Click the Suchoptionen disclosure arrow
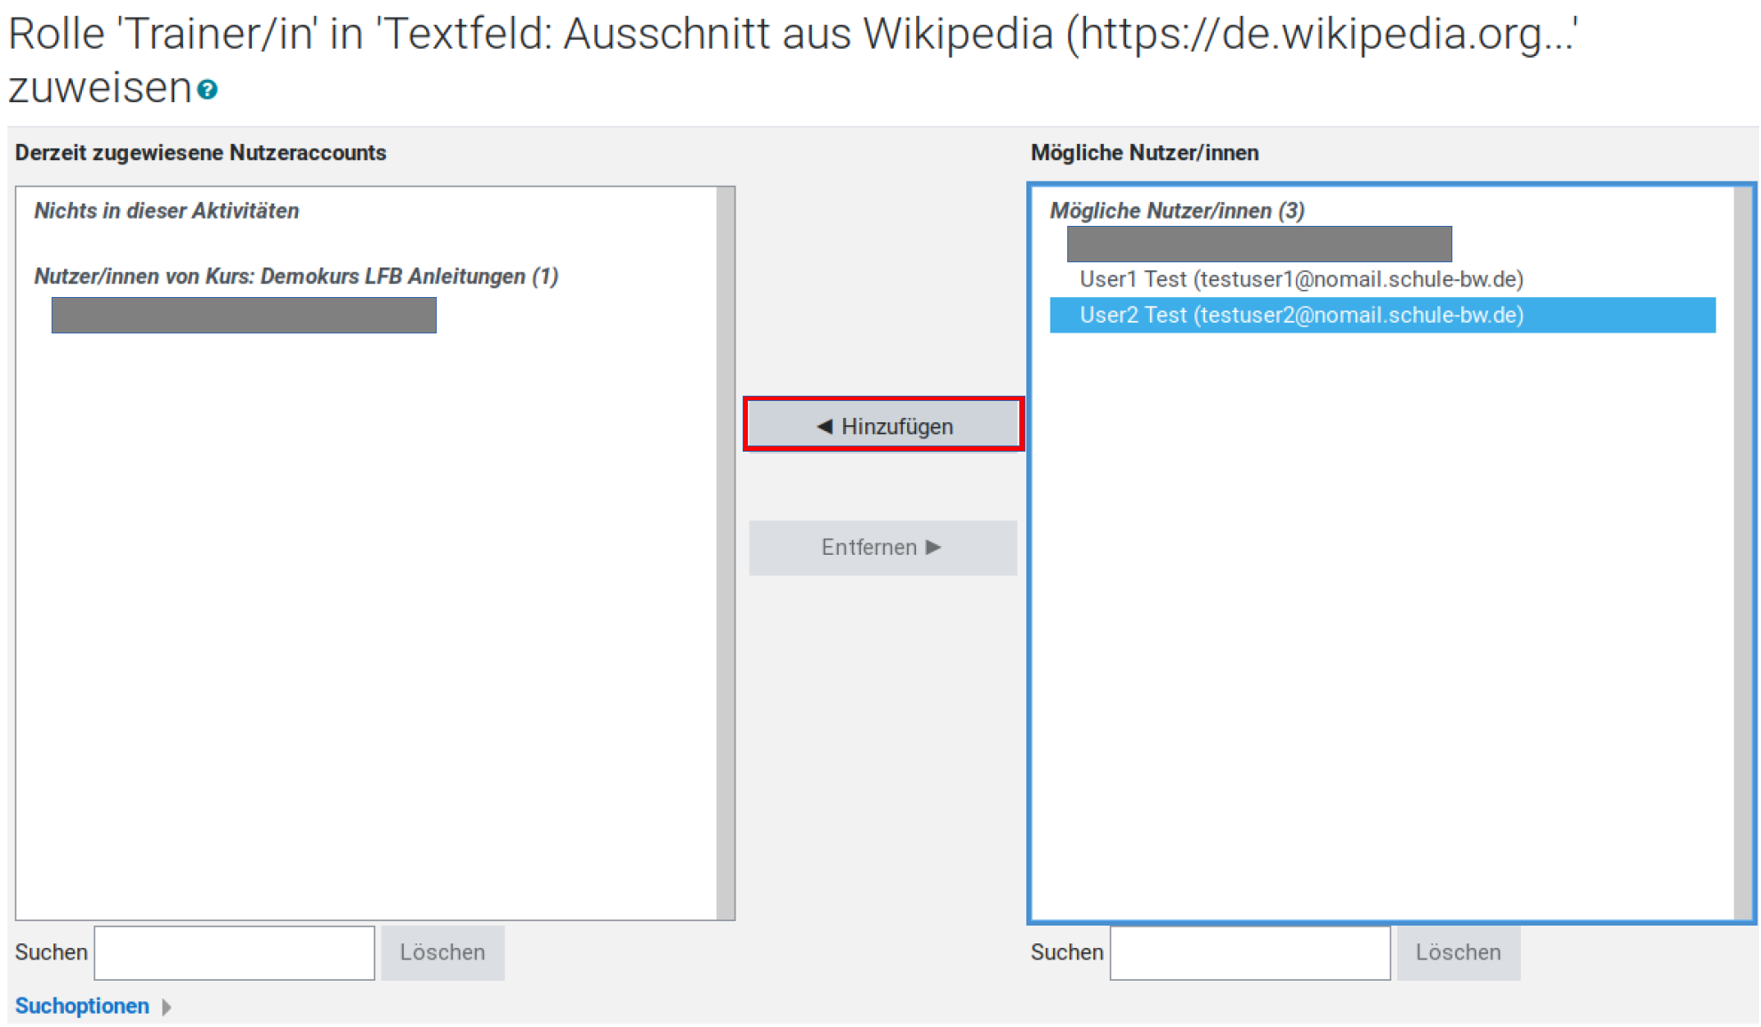Image resolution: width=1761 pixels, height=1027 pixels. (166, 1007)
